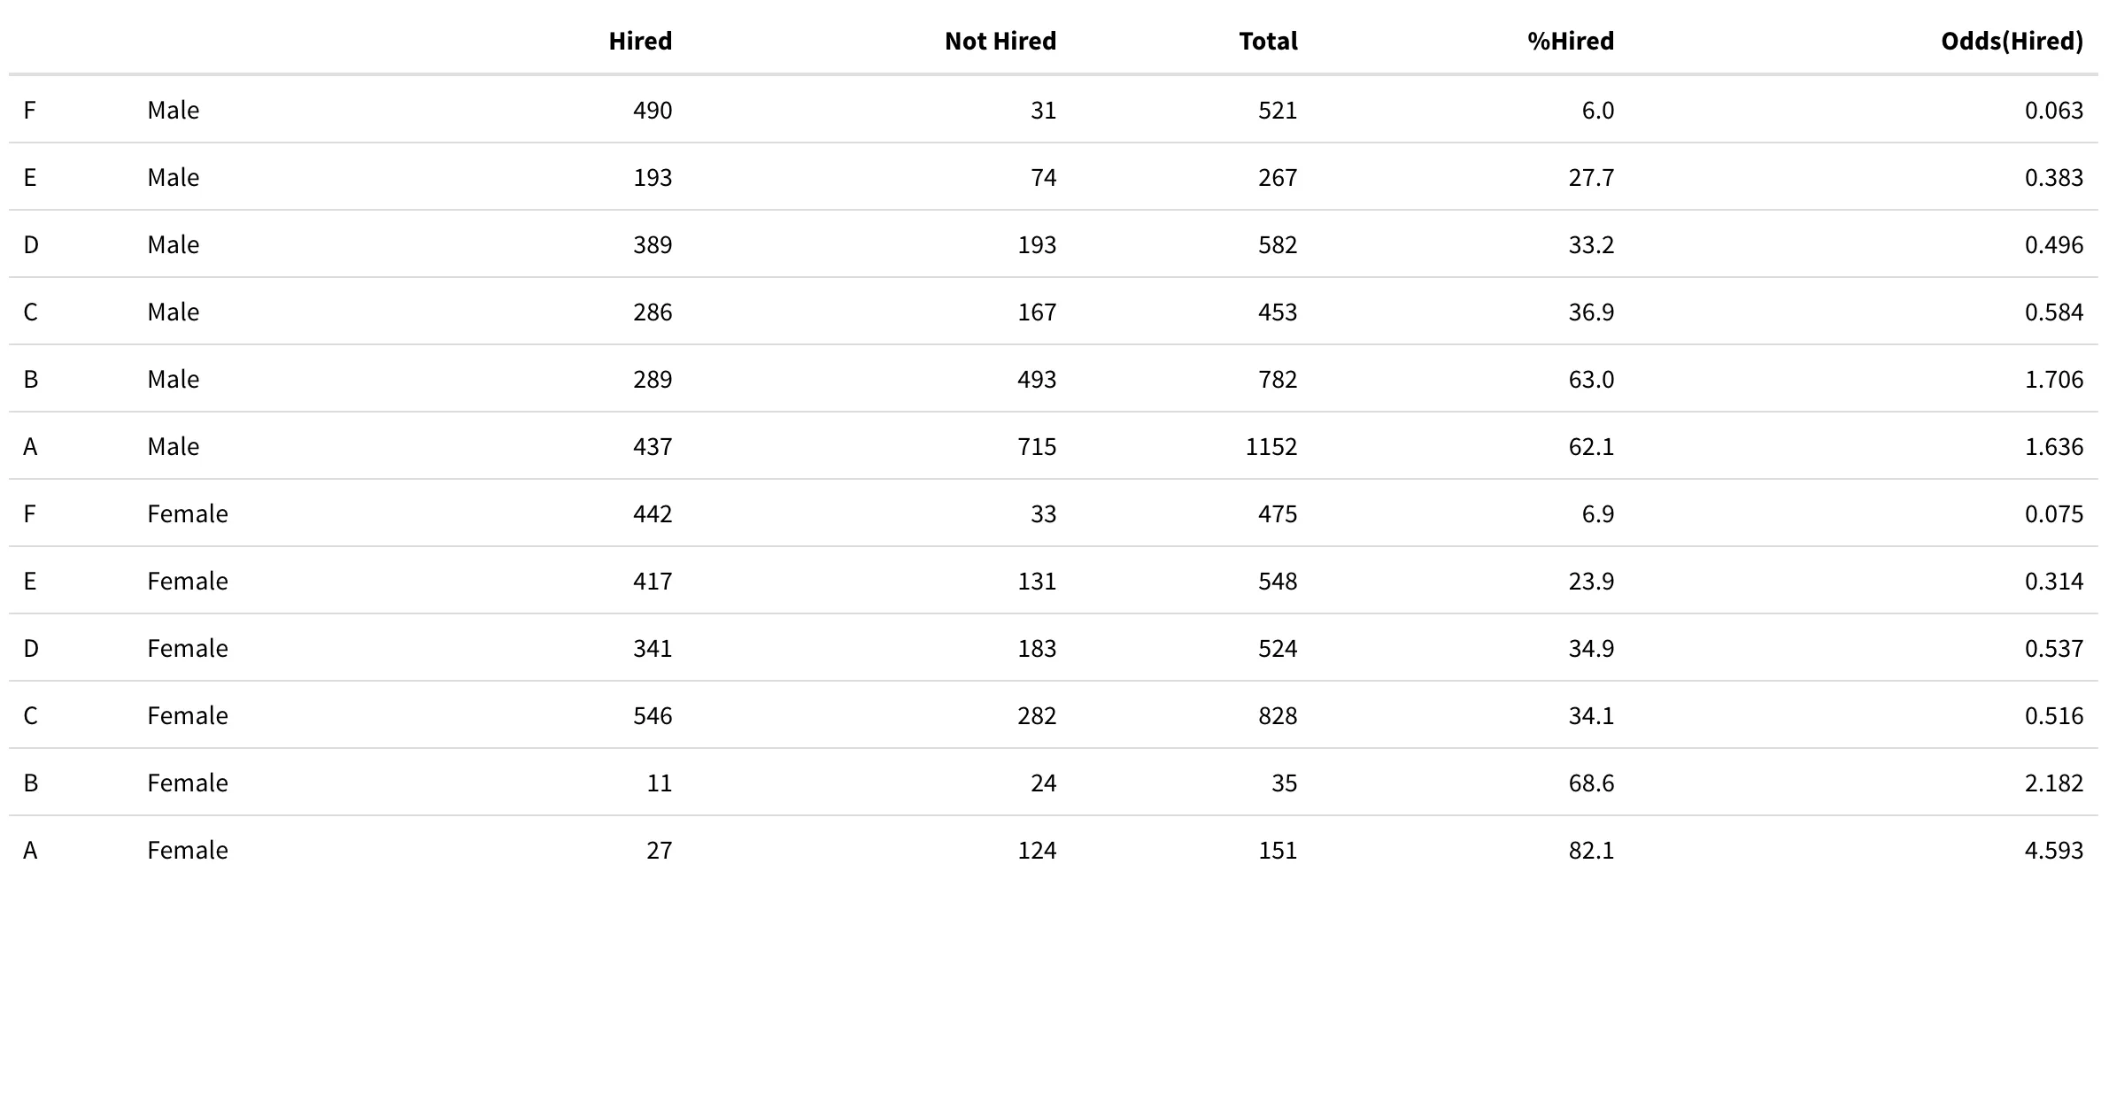Screen dimensions: 2109x1103
Task: Click the %Hired column header
Action: 1570,42
